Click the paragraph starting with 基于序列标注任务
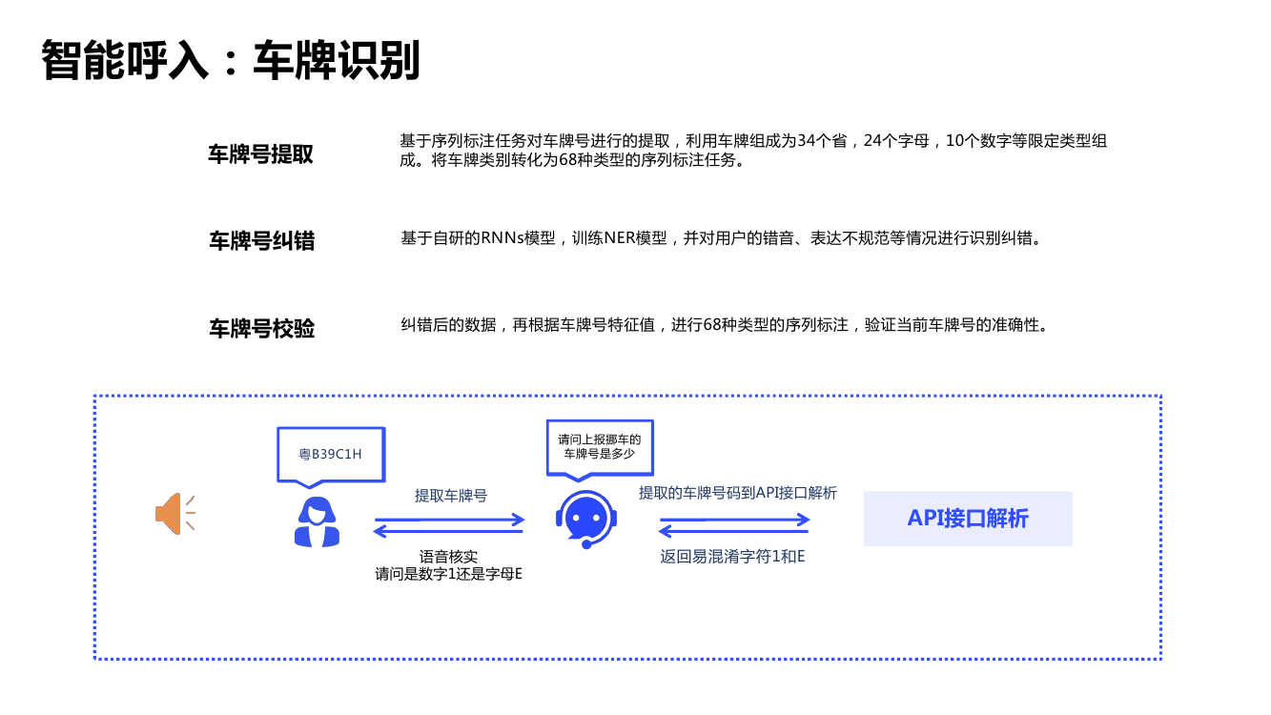Screen dimensions: 1271x715 click(753, 151)
